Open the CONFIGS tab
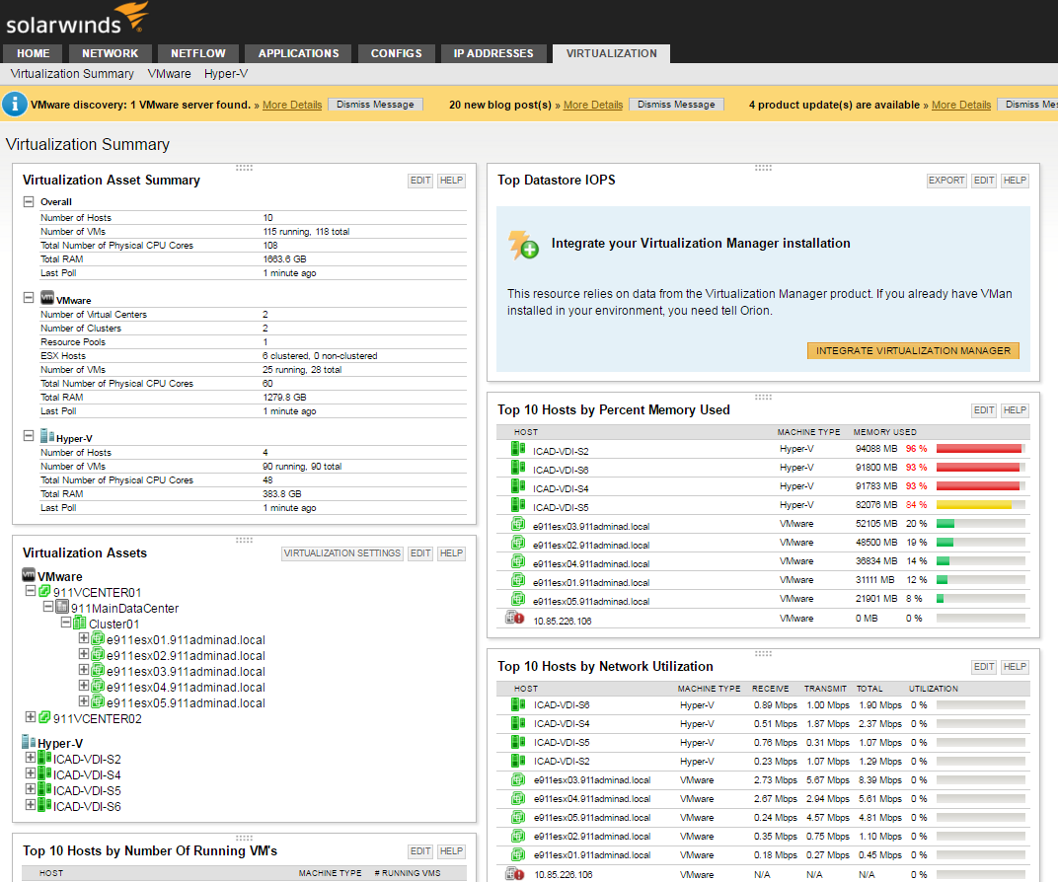 pyautogui.click(x=396, y=53)
